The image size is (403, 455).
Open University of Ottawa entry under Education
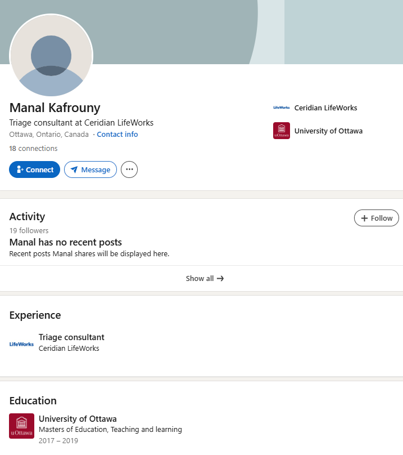(78, 419)
